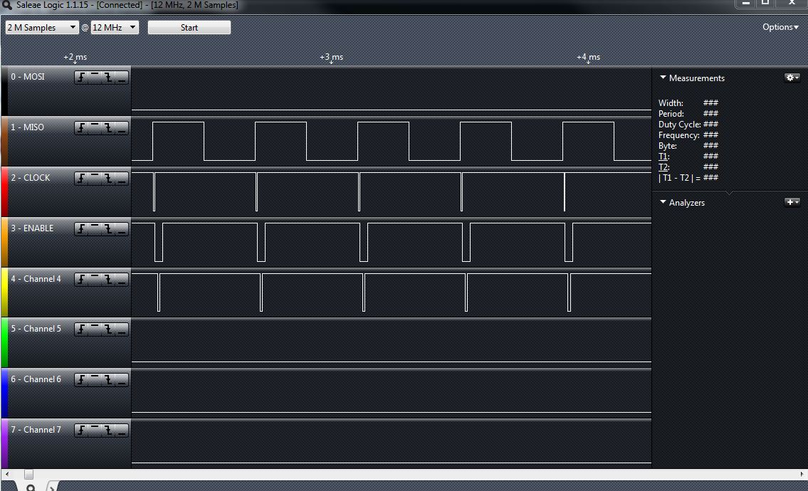
Task: Toggle rising edge trigger on Channel 6
Action: (81, 380)
